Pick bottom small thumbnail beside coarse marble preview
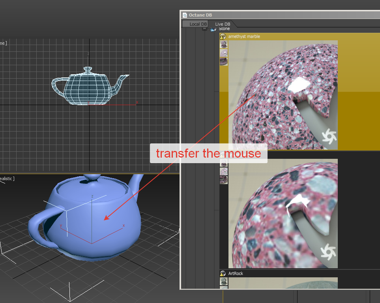This screenshot has height=303, width=380. coord(224,180)
